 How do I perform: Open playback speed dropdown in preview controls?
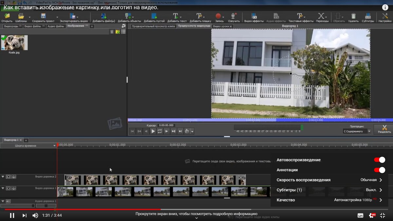click(x=192, y=132)
